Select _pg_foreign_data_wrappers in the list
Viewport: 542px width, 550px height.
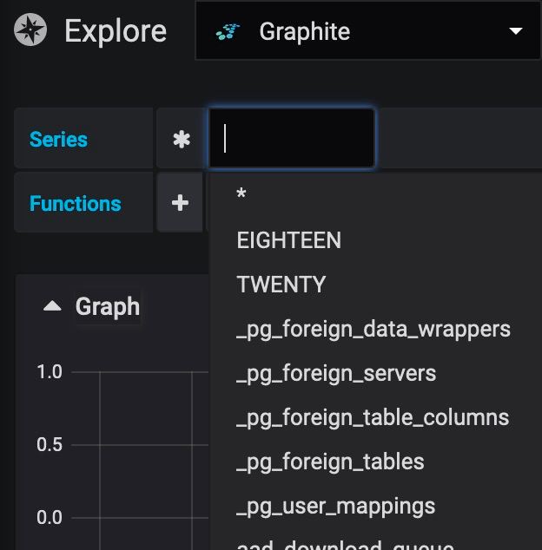point(375,330)
